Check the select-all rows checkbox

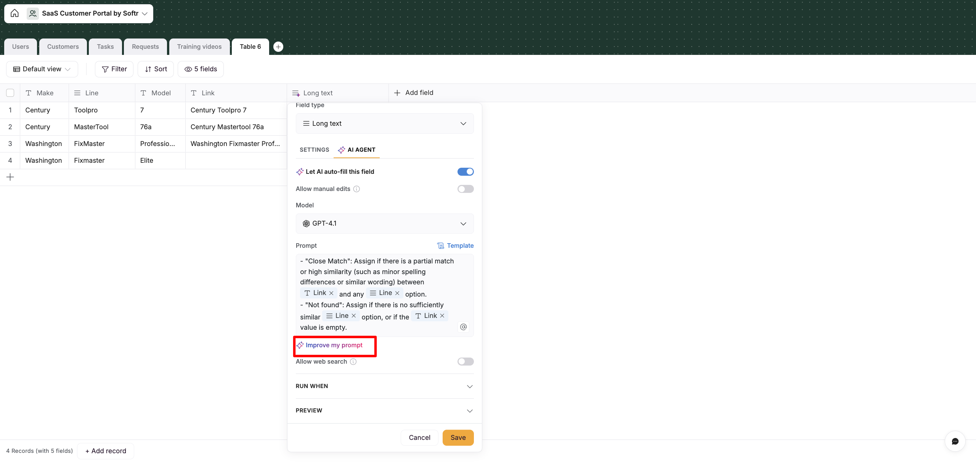(10, 93)
